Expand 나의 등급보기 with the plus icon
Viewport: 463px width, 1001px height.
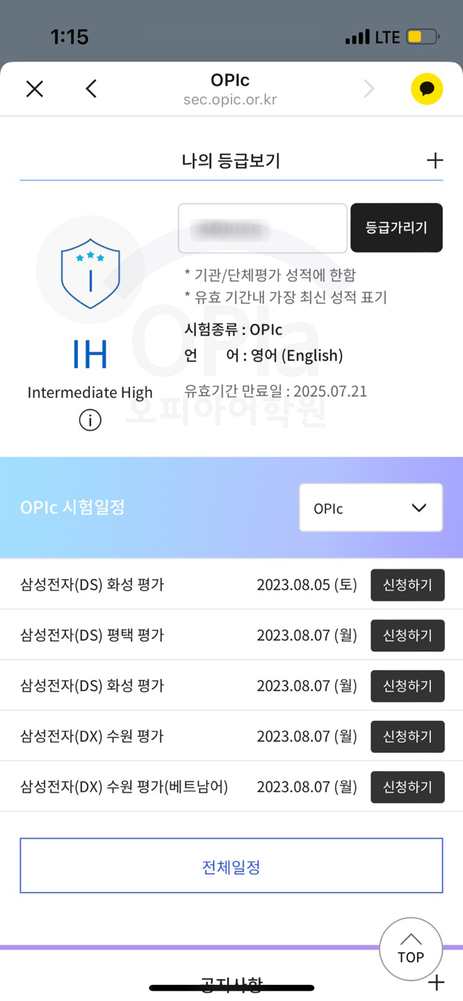[x=434, y=160]
